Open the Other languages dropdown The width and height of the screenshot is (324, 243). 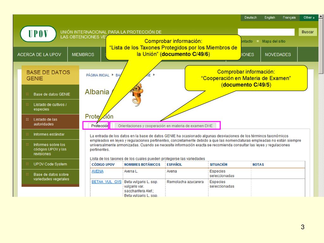pos(309,18)
